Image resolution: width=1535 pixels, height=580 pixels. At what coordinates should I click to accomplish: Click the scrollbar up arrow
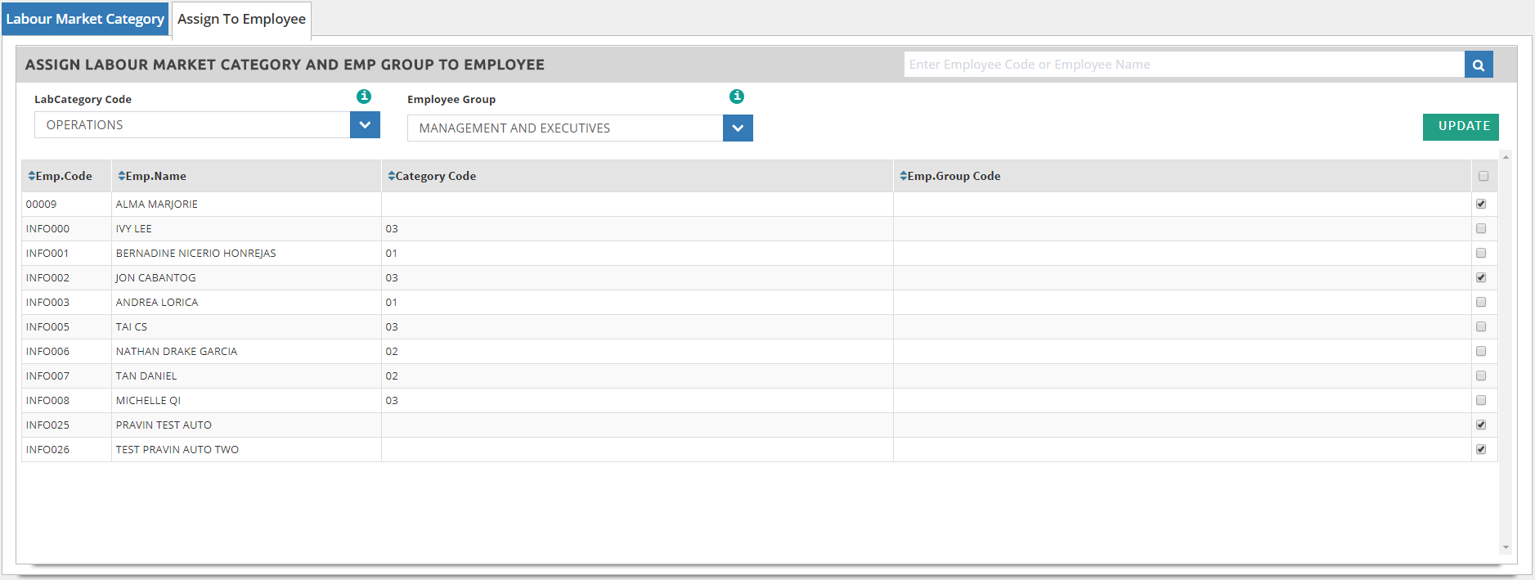pyautogui.click(x=1506, y=157)
